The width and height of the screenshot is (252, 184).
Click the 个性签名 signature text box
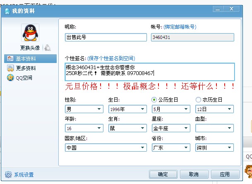[x=150, y=72]
